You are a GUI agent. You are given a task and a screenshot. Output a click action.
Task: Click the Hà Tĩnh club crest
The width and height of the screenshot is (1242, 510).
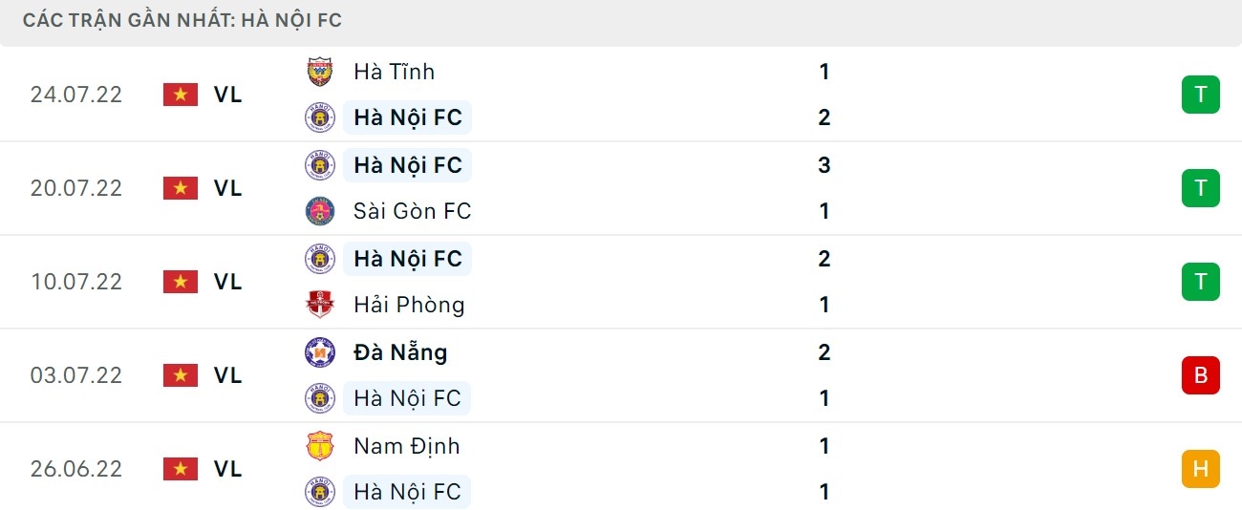(319, 72)
